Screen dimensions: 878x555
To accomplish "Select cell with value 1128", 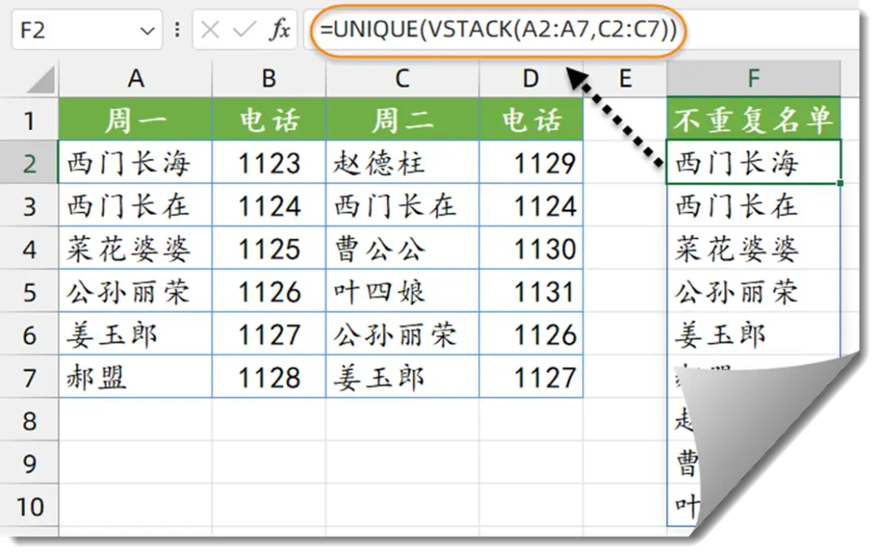I will (269, 378).
